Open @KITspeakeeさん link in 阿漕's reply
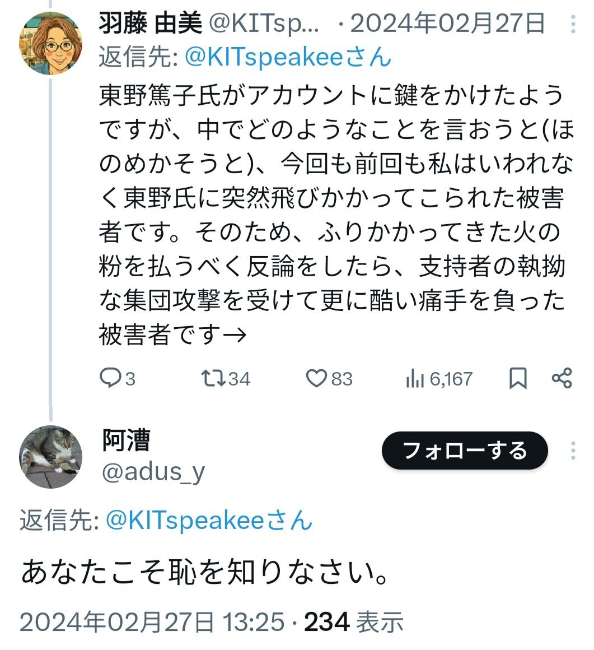 point(208,521)
